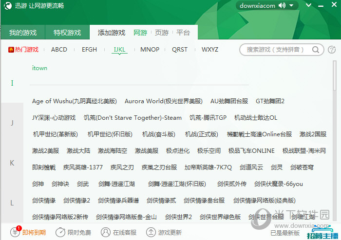341x240 pixels.
Task: Click the 迅游 logo icon in title bar
Action: (x=8, y=6)
